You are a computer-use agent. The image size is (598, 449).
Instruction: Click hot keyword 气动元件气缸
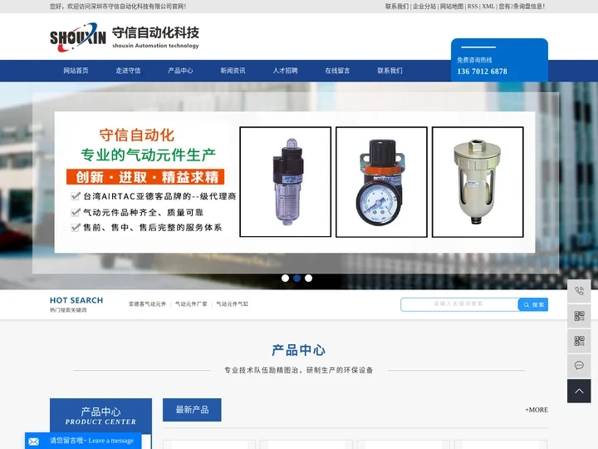[233, 304]
